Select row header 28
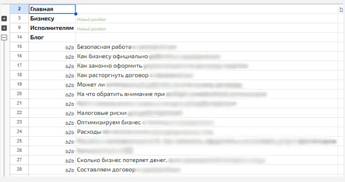The image size is (345, 182). coord(20,170)
